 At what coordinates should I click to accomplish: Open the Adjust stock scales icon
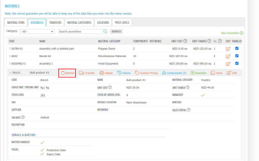(102, 73)
